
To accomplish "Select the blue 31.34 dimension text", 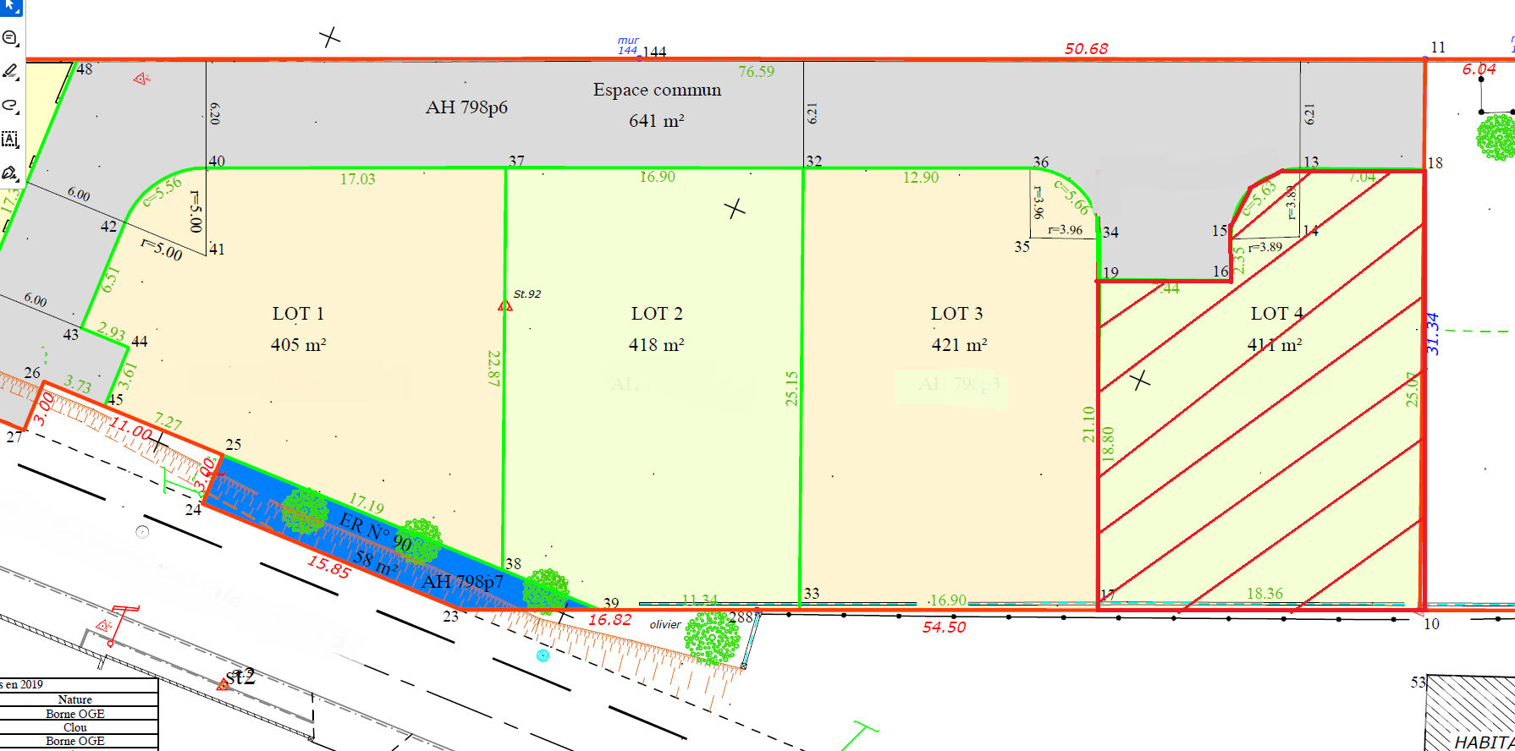I will (x=1432, y=333).
